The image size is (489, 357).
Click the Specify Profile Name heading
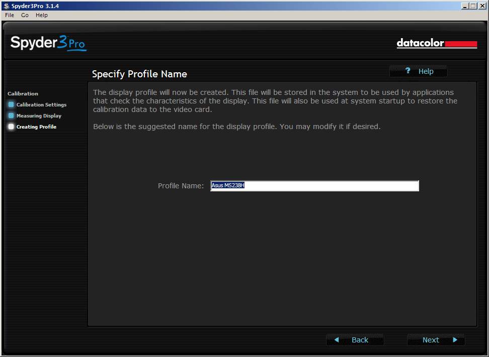click(139, 74)
